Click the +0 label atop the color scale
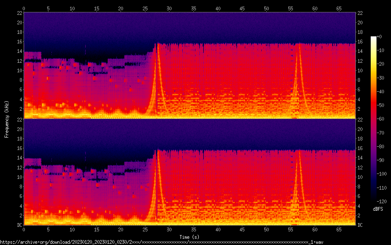The width and height of the screenshot is (391, 245). tap(383, 37)
